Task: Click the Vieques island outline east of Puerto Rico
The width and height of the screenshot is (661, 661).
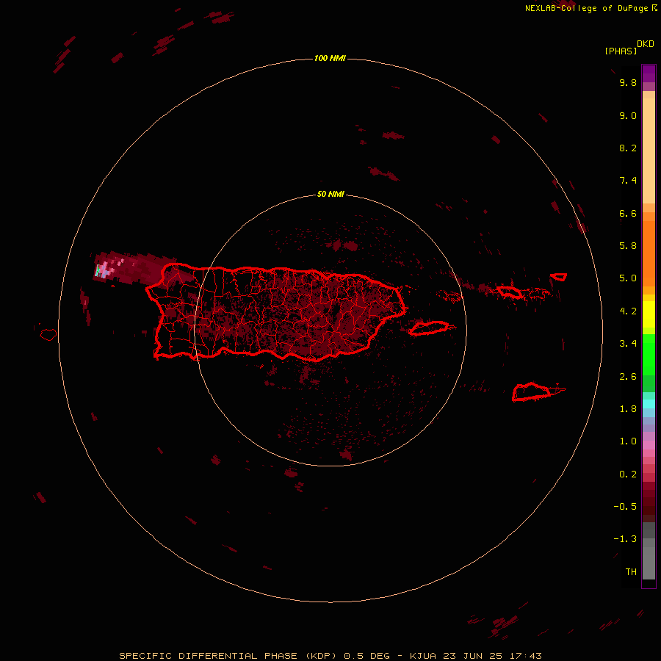Action: [429, 328]
